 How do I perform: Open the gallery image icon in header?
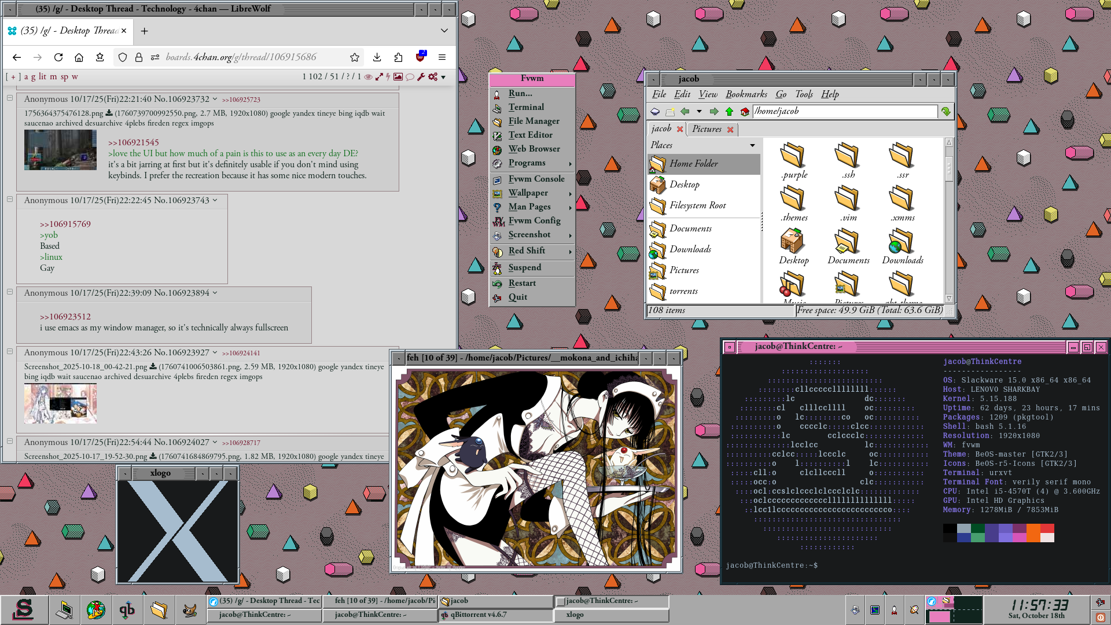point(398,76)
